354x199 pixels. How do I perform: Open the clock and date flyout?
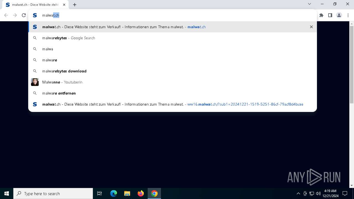pyautogui.click(x=330, y=193)
